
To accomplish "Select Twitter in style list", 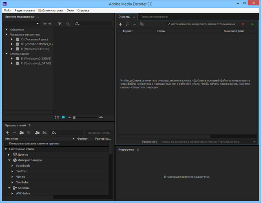I will pos(22,171).
